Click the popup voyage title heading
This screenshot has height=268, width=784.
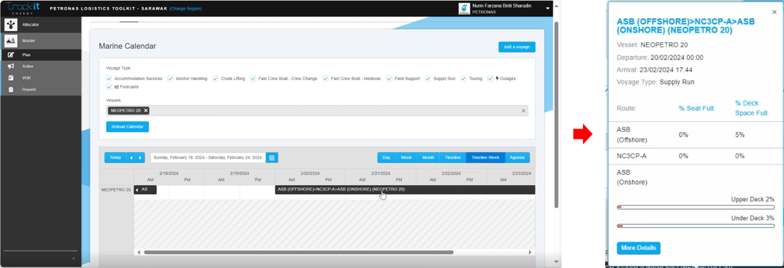685,26
